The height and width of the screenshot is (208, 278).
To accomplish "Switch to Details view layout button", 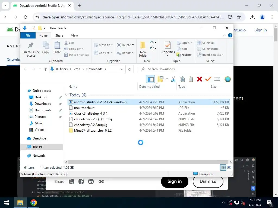I will pyautogui.click(x=223, y=167).
